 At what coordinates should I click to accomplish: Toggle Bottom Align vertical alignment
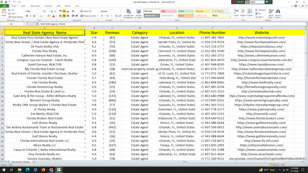pyautogui.click(x=68, y=12)
